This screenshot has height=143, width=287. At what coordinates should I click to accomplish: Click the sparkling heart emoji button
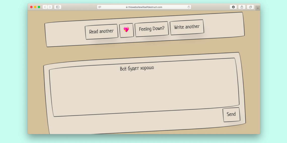click(126, 30)
